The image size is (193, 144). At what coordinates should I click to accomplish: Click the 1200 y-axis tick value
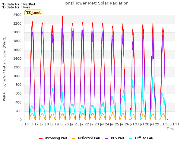17,67
